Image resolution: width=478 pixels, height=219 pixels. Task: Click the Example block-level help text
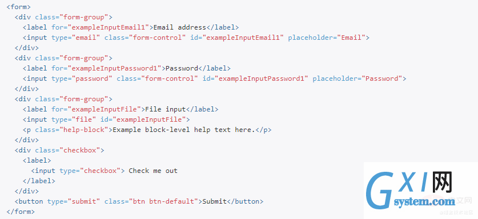184,130
